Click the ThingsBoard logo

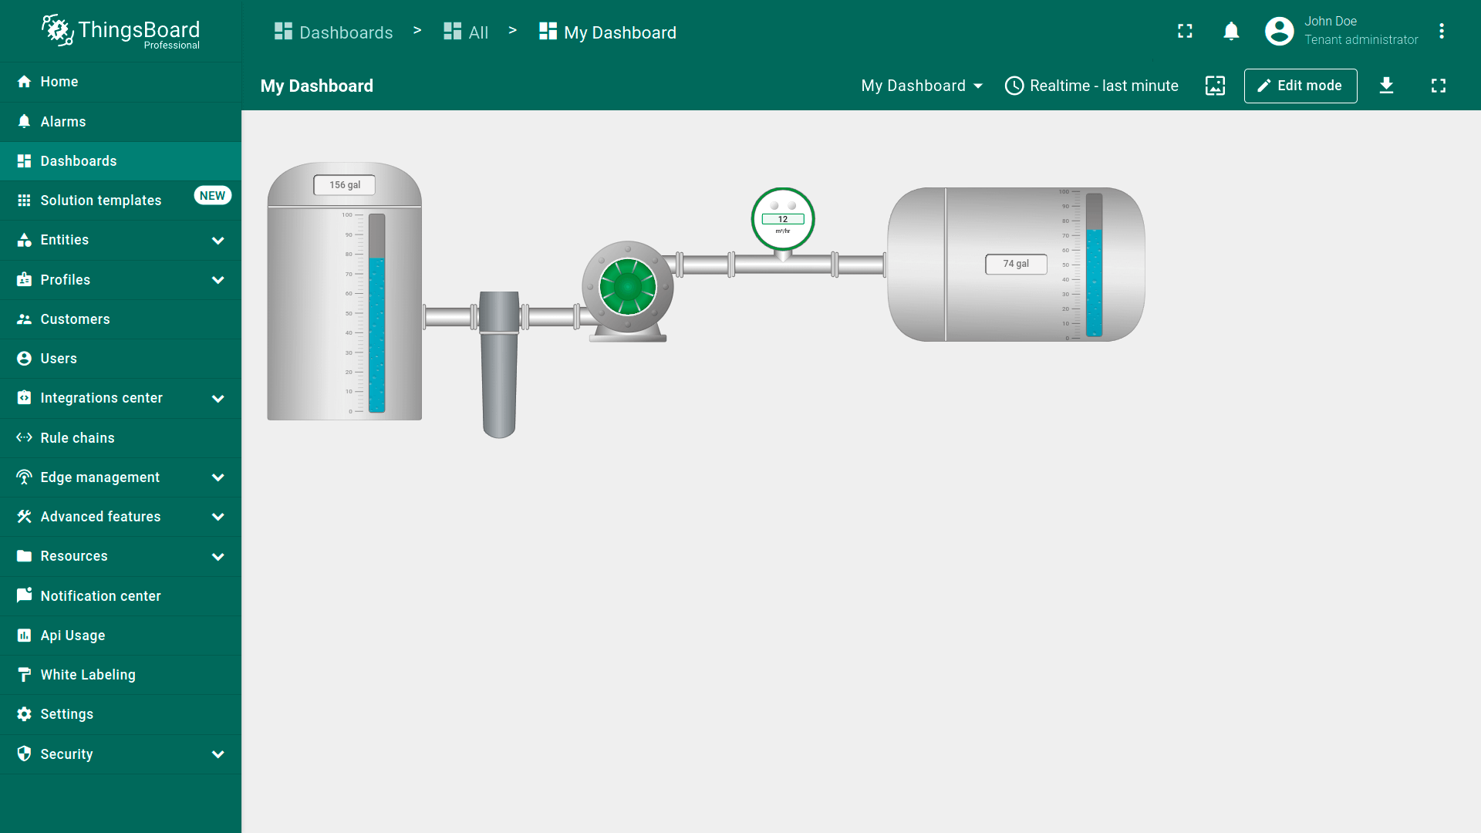[120, 32]
